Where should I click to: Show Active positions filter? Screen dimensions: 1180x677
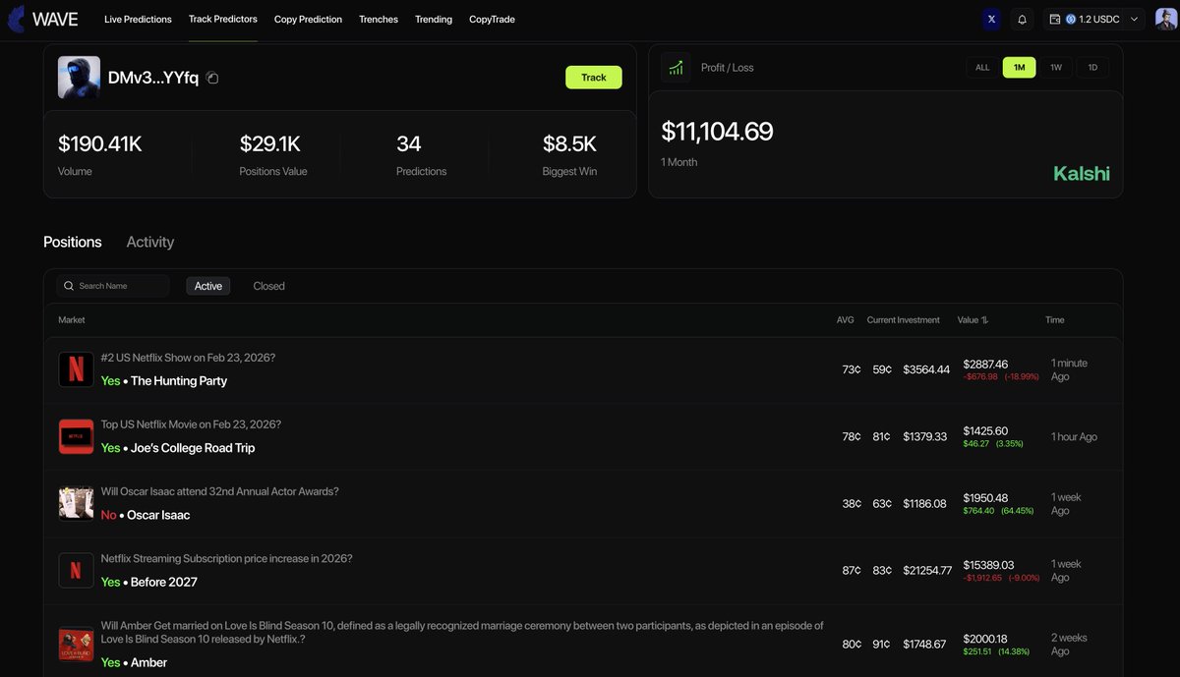[x=208, y=286]
